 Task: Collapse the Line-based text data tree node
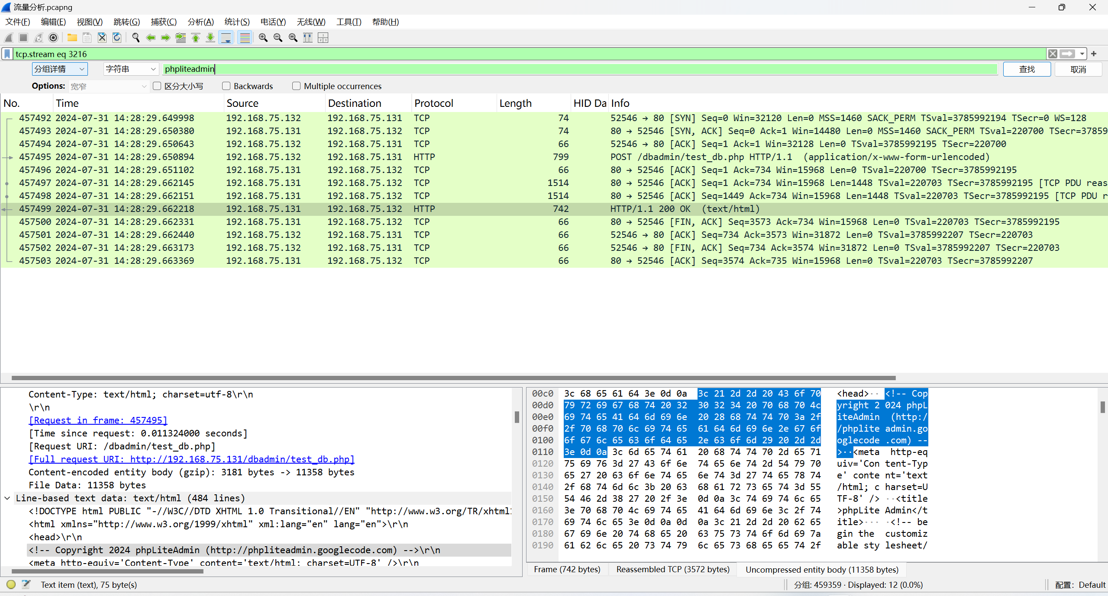click(x=7, y=498)
